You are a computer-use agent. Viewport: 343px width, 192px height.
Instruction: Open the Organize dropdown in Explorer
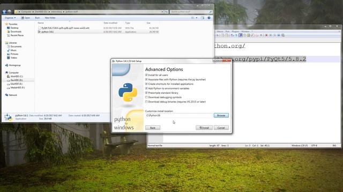click(x=10, y=18)
